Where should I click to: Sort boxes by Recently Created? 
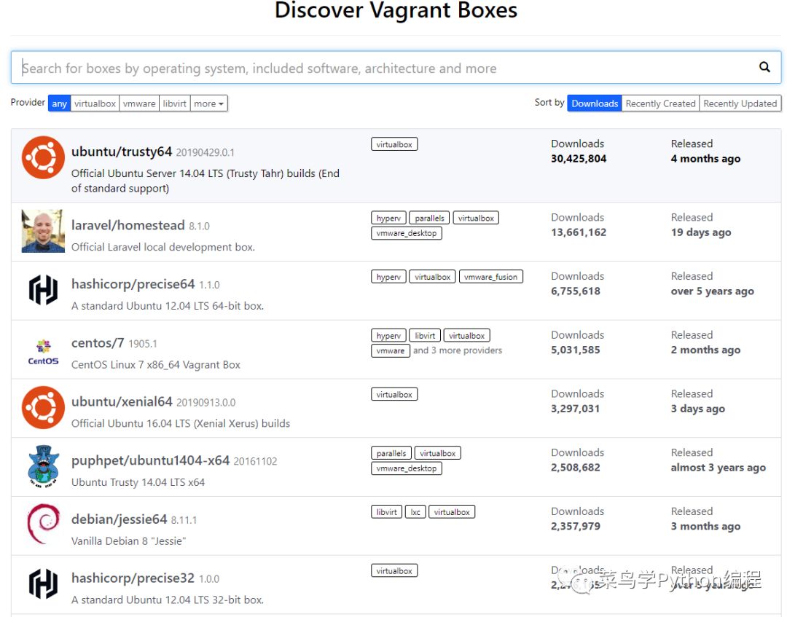(x=660, y=103)
